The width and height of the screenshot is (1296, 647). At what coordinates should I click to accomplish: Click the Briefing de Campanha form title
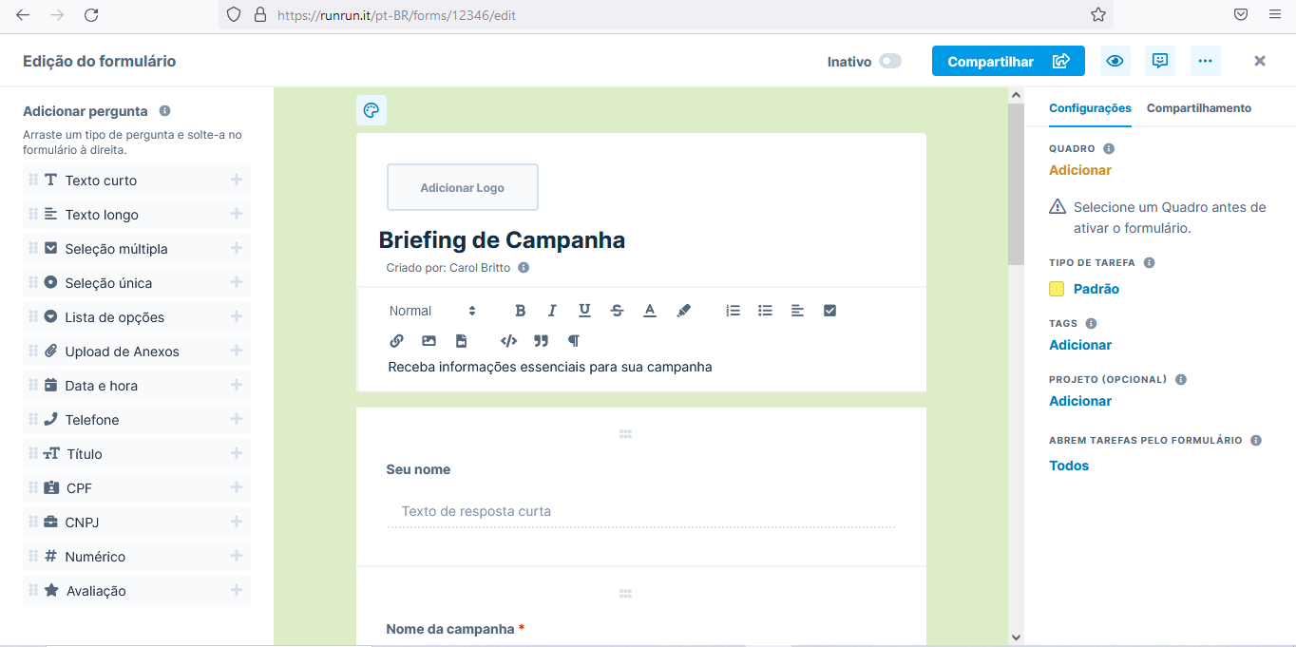click(x=502, y=239)
